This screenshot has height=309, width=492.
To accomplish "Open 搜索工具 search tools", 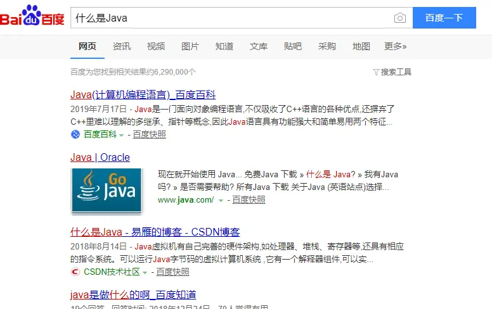I will pos(396,72).
